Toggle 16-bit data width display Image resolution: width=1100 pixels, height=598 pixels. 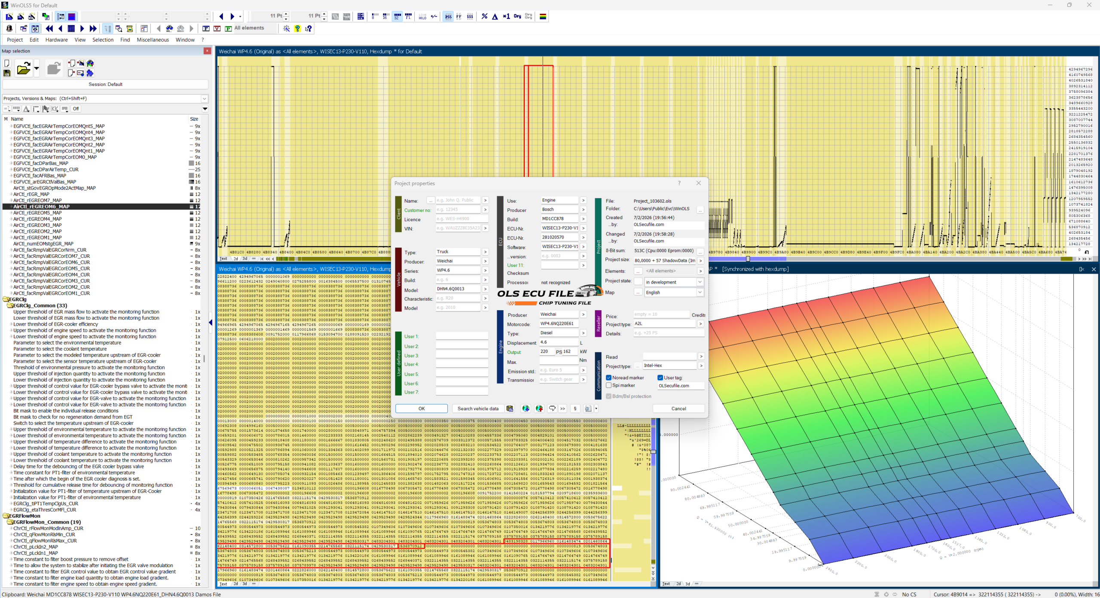[385, 16]
